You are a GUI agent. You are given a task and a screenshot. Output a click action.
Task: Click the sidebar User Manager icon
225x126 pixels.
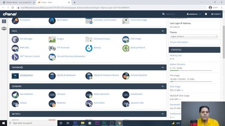tap(4, 28)
